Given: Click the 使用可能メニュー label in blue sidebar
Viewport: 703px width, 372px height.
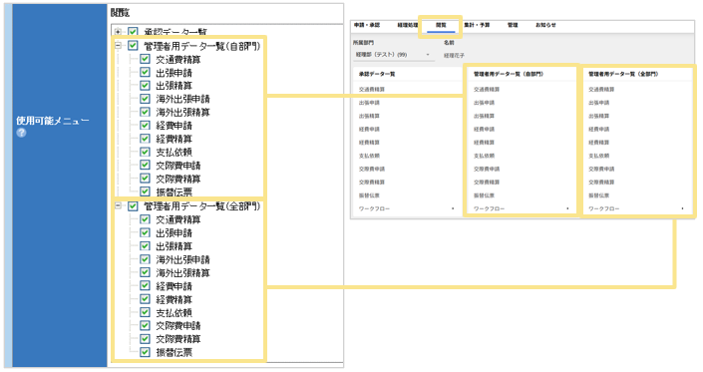Looking at the screenshot, I should [x=53, y=121].
